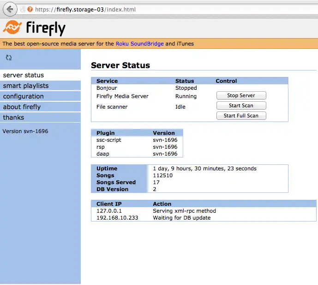Click the Start Scan button

point(241,105)
